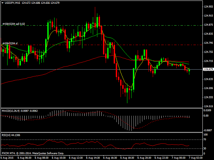214x160 pixels.
Task: Click the 124.955 price axis label
Action: [208, 6]
